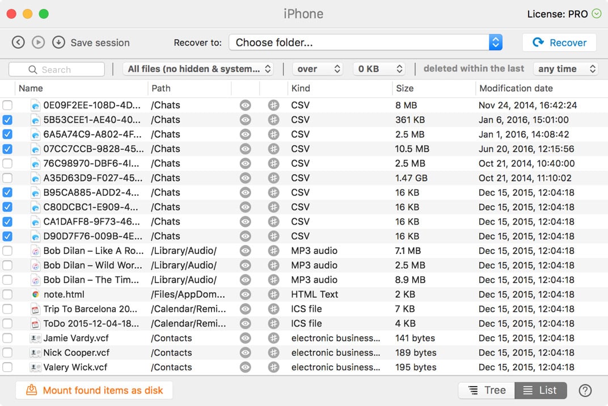The image size is (608, 406).
Task: Select the Bob Dilan – Wild Wor... file name
Action: click(92, 265)
